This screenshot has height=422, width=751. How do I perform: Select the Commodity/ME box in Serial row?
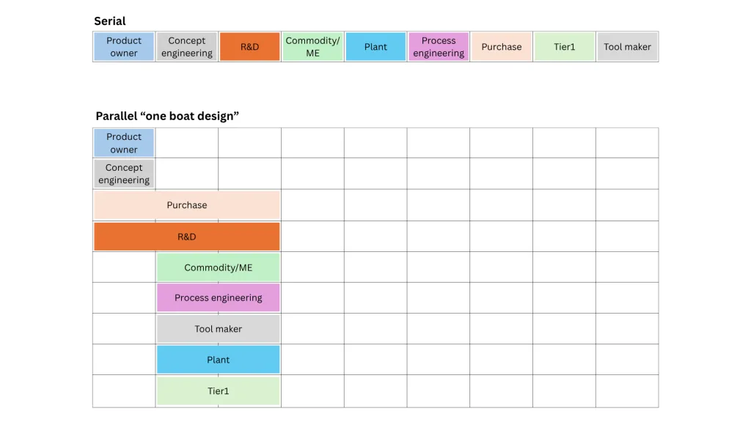pyautogui.click(x=312, y=46)
